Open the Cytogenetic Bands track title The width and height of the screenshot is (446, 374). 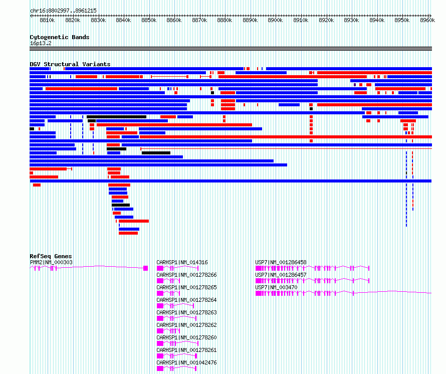tap(60, 37)
